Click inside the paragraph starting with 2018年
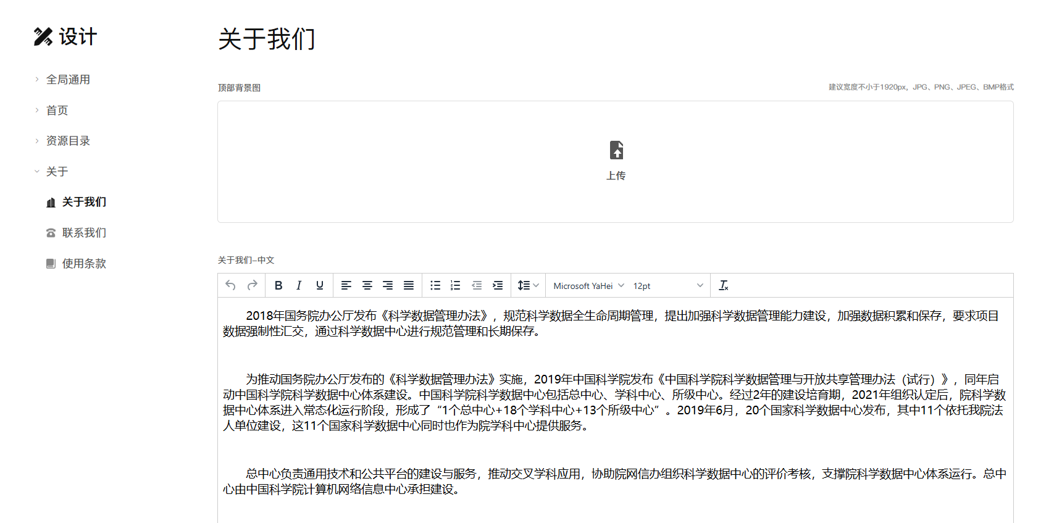This screenshot has height=523, width=1054. coord(611,324)
